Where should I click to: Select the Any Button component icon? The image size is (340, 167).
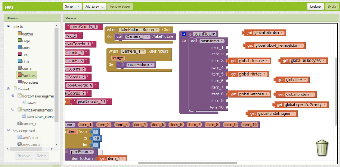tap(19, 137)
